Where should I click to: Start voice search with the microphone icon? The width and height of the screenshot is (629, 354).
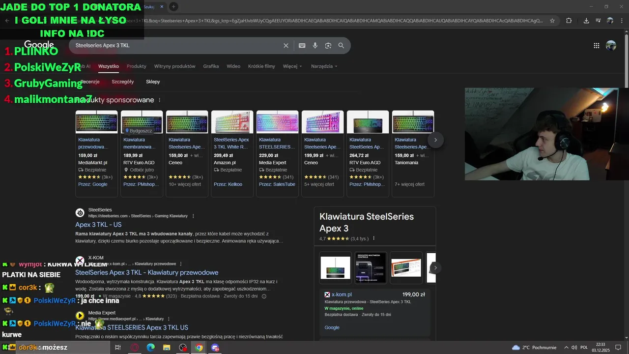[x=315, y=45]
